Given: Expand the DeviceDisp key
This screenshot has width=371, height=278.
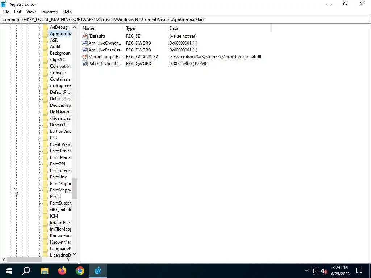Looking at the screenshot, I should pyautogui.click(x=39, y=106).
